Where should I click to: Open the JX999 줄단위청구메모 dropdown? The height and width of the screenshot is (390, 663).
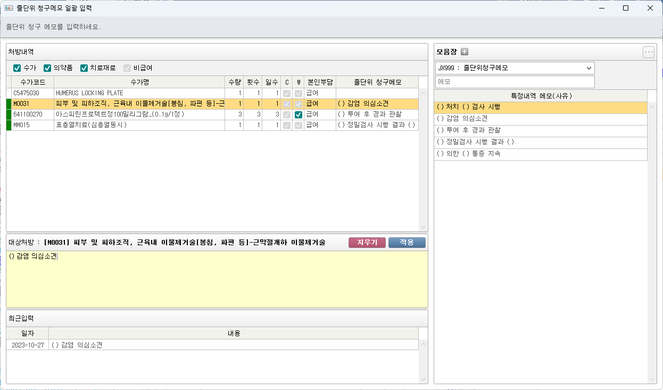point(515,68)
